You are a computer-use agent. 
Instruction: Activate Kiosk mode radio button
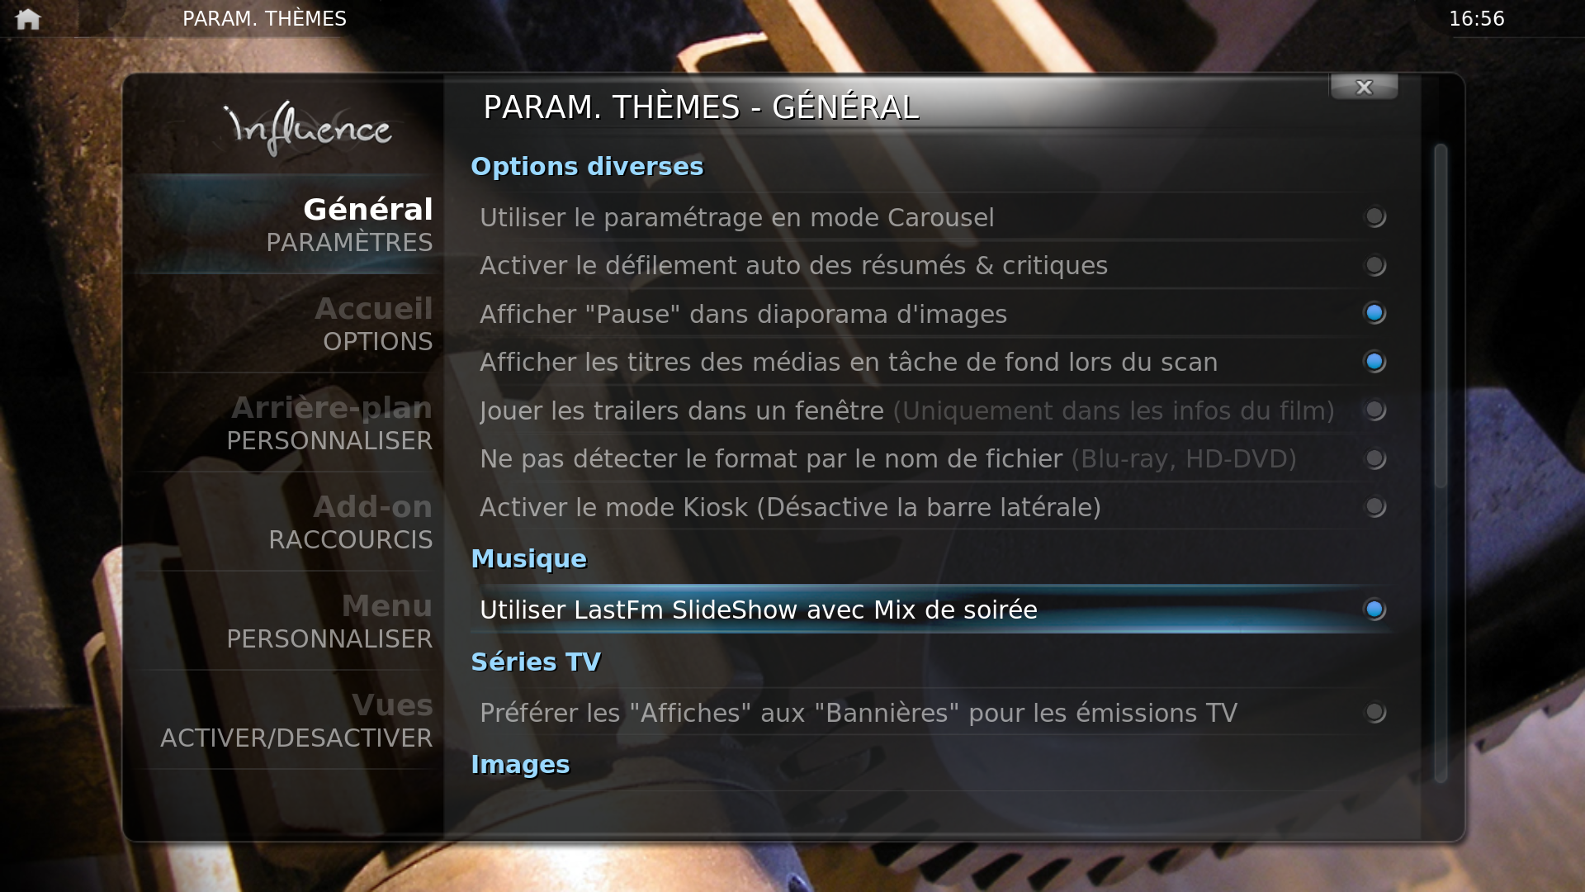(x=1374, y=506)
